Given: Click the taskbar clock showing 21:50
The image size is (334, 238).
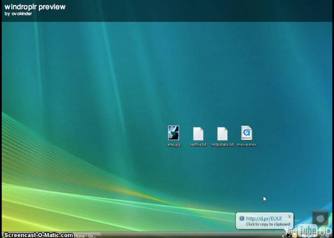Looking at the screenshot, I should click(x=324, y=236).
